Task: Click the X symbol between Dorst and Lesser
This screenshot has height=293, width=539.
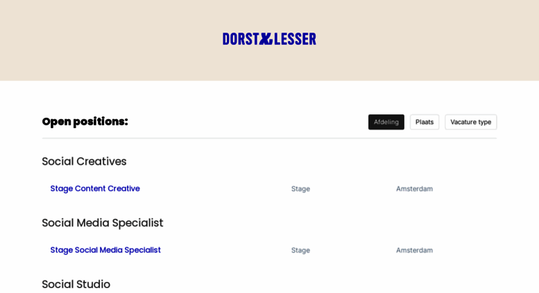Action: pyautogui.click(x=266, y=39)
